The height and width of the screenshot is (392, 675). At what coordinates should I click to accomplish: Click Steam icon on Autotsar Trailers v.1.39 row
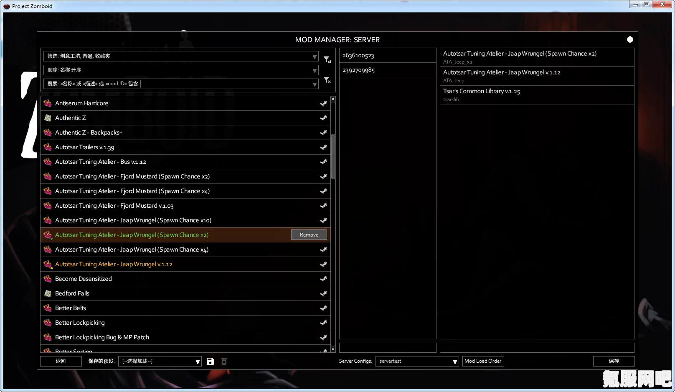323,147
